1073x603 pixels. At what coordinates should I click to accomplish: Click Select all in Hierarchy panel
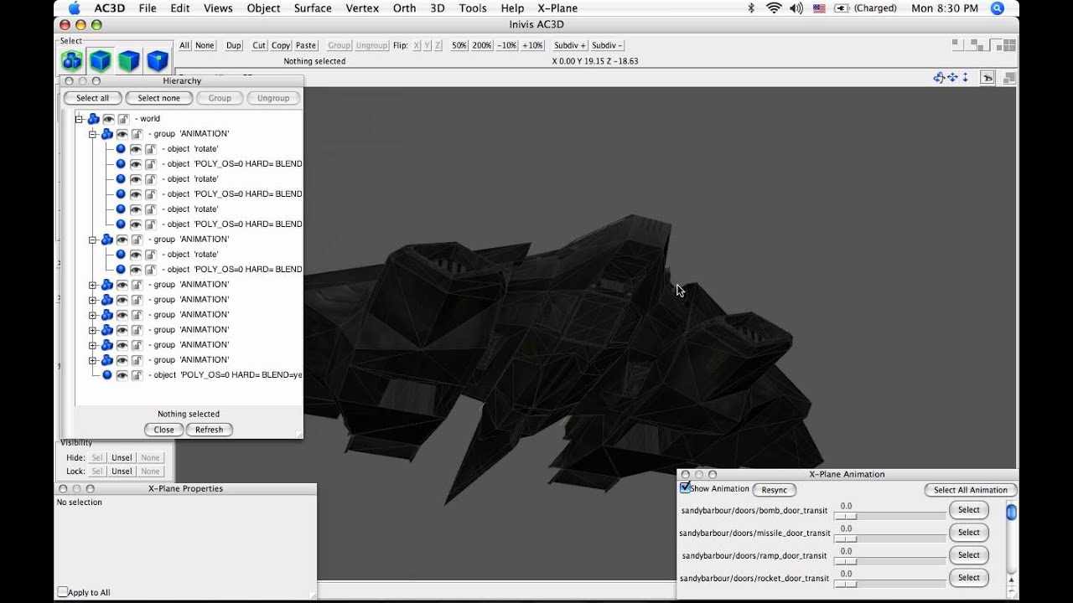click(x=92, y=98)
